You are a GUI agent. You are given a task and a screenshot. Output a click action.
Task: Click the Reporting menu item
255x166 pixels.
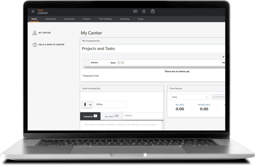point(125,19)
